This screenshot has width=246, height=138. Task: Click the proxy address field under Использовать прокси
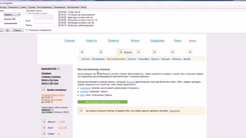(43, 16)
